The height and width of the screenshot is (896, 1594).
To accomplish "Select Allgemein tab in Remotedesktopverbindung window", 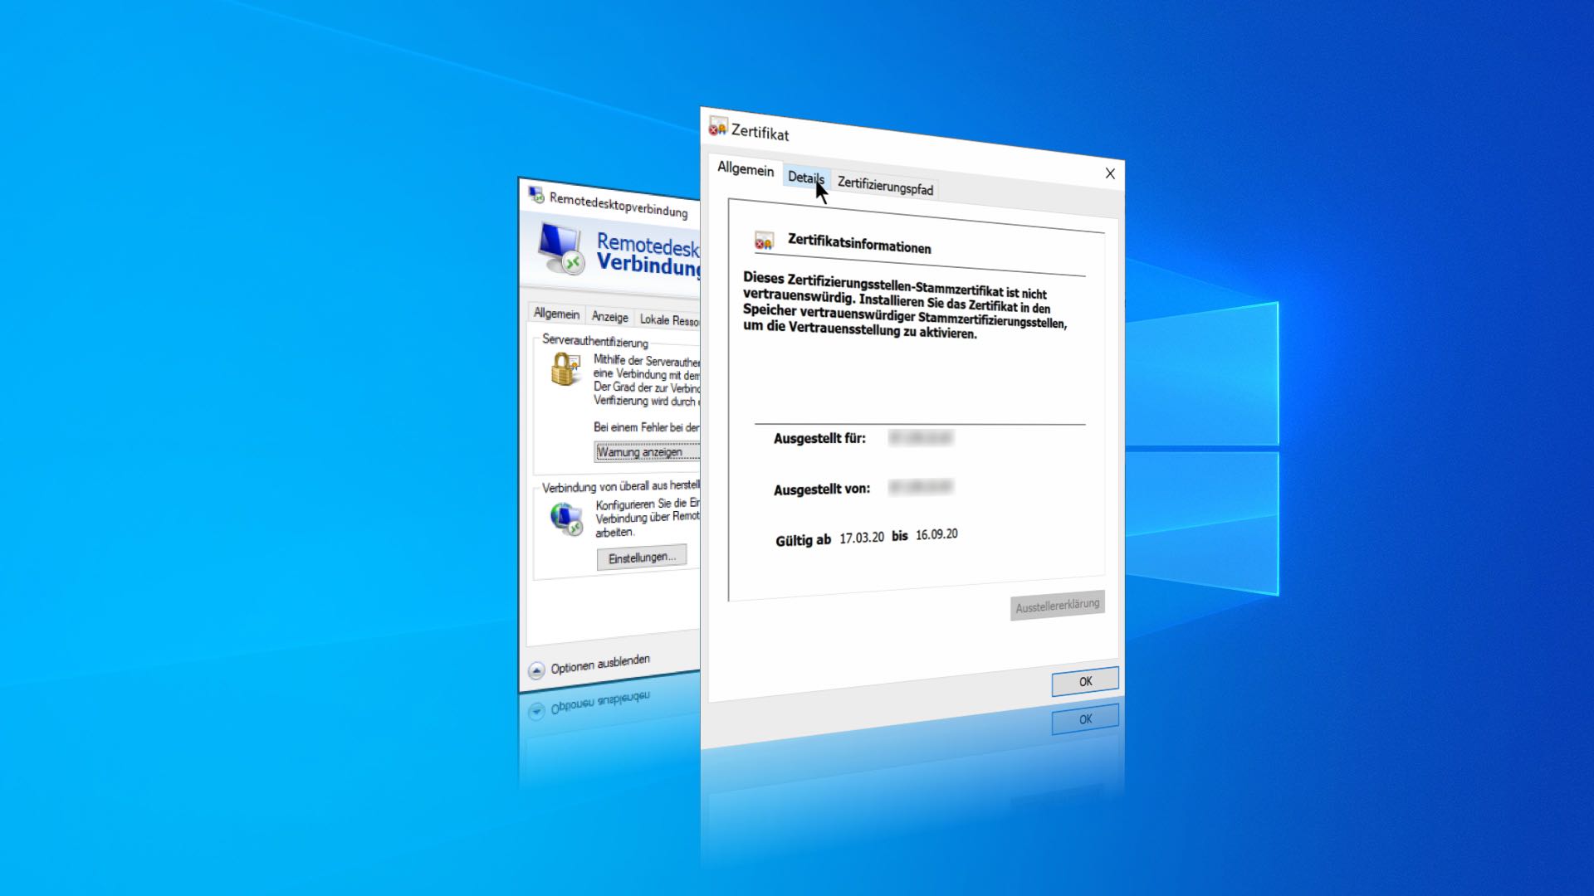I will pyautogui.click(x=556, y=314).
